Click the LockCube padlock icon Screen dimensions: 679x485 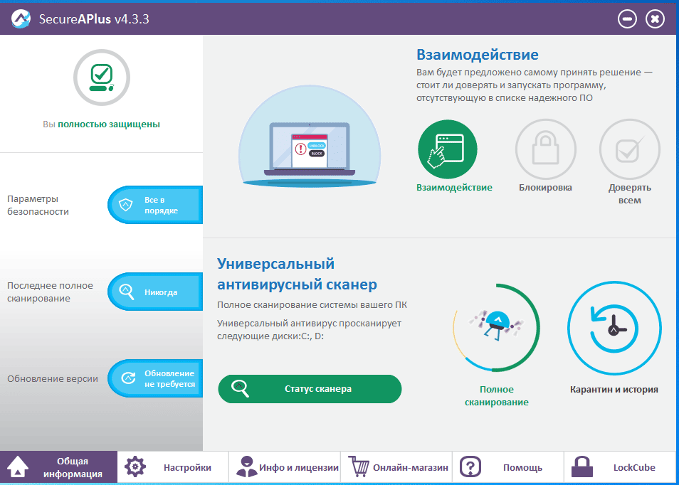[582, 467]
